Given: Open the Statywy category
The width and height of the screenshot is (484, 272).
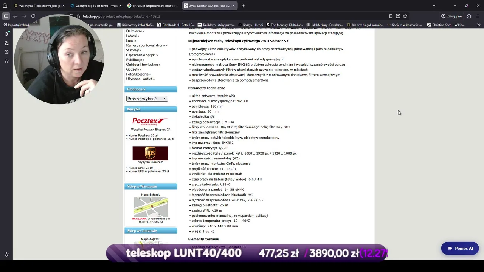Looking at the screenshot, I should click(x=133, y=50).
